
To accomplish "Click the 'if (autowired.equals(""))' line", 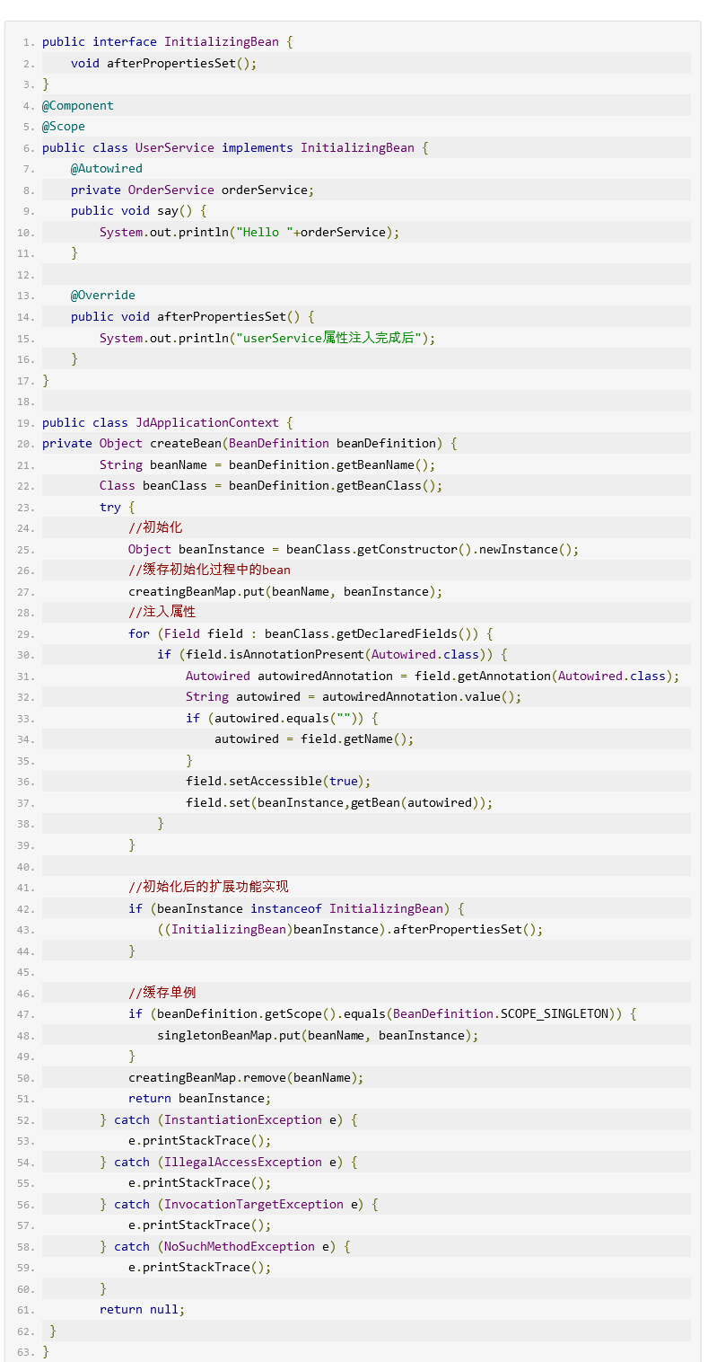I will [282, 718].
